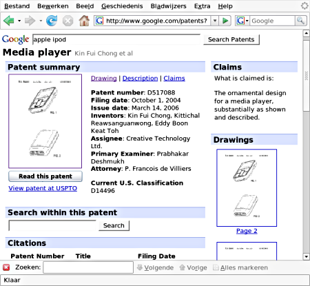Viewport: 310px width, 286px height.
Task: Click the Kin Fui Chong et al subtitle
Action: [x=104, y=53]
